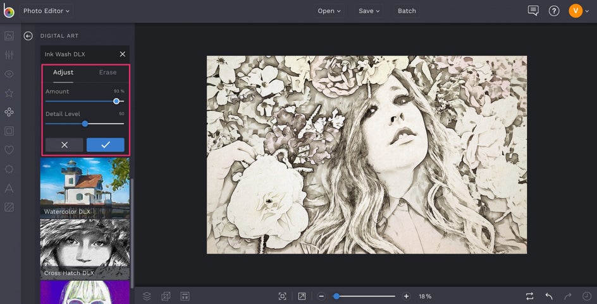Open the Save dropdown menu
The width and height of the screenshot is (597, 304).
click(369, 11)
